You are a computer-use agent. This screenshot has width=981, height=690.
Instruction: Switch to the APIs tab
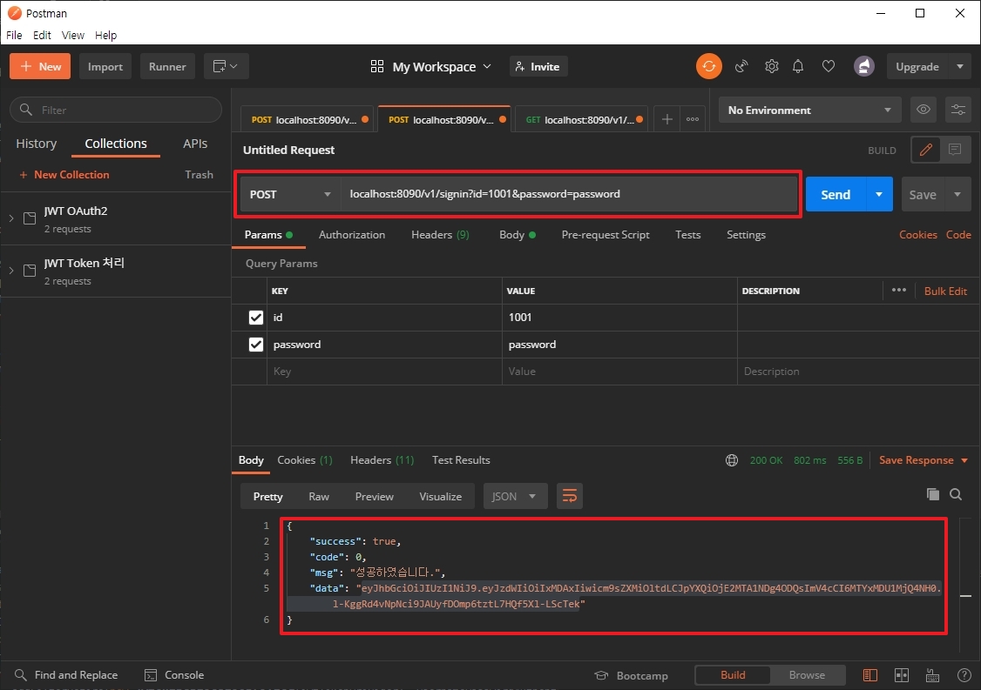point(195,144)
